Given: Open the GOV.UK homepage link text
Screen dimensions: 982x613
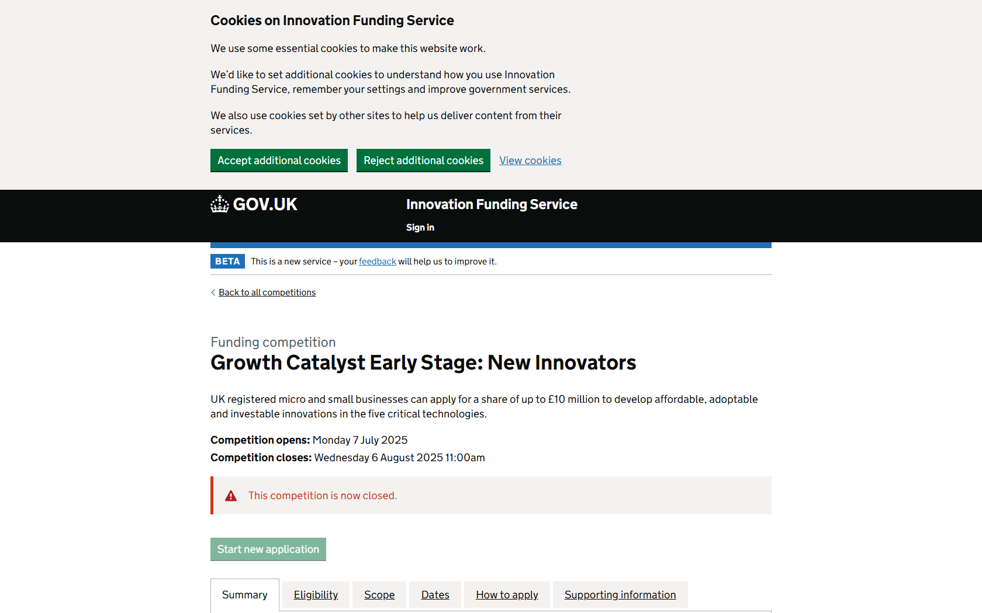Looking at the screenshot, I should click(x=265, y=204).
